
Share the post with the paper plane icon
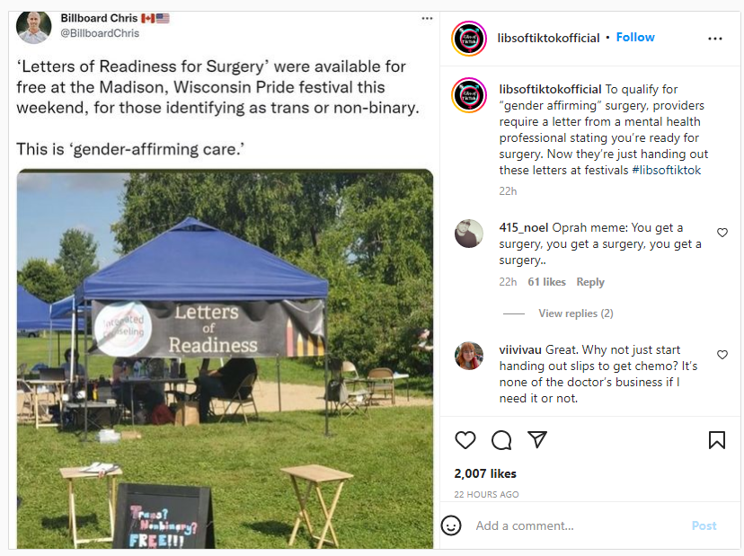pyautogui.click(x=537, y=440)
